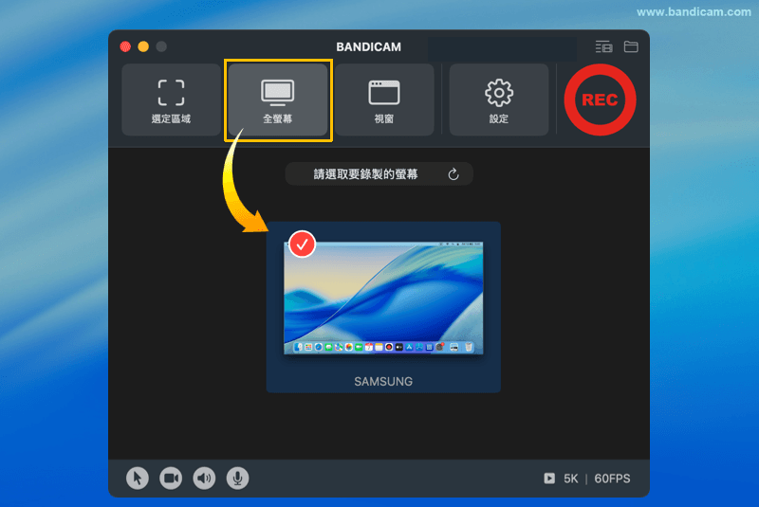Open the output folder
Image resolution: width=759 pixels, height=507 pixels.
click(x=631, y=46)
